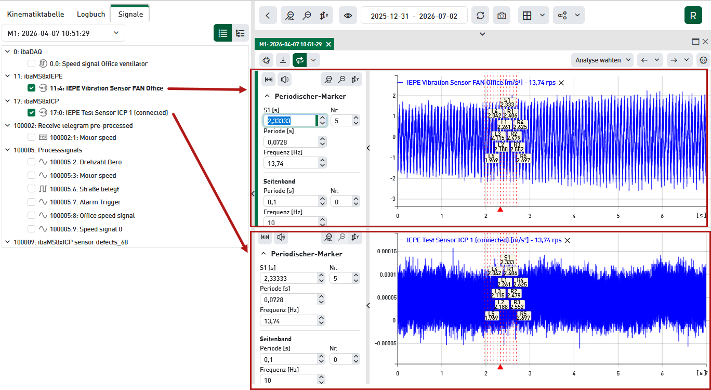The width and height of the screenshot is (711, 390).
Task: Click fit-width icon in the FAN Office panel
Action: click(x=269, y=80)
